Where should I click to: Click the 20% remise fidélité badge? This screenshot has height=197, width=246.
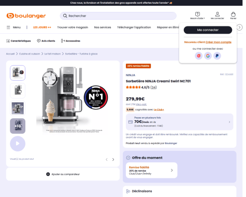pyautogui.click(x=138, y=66)
